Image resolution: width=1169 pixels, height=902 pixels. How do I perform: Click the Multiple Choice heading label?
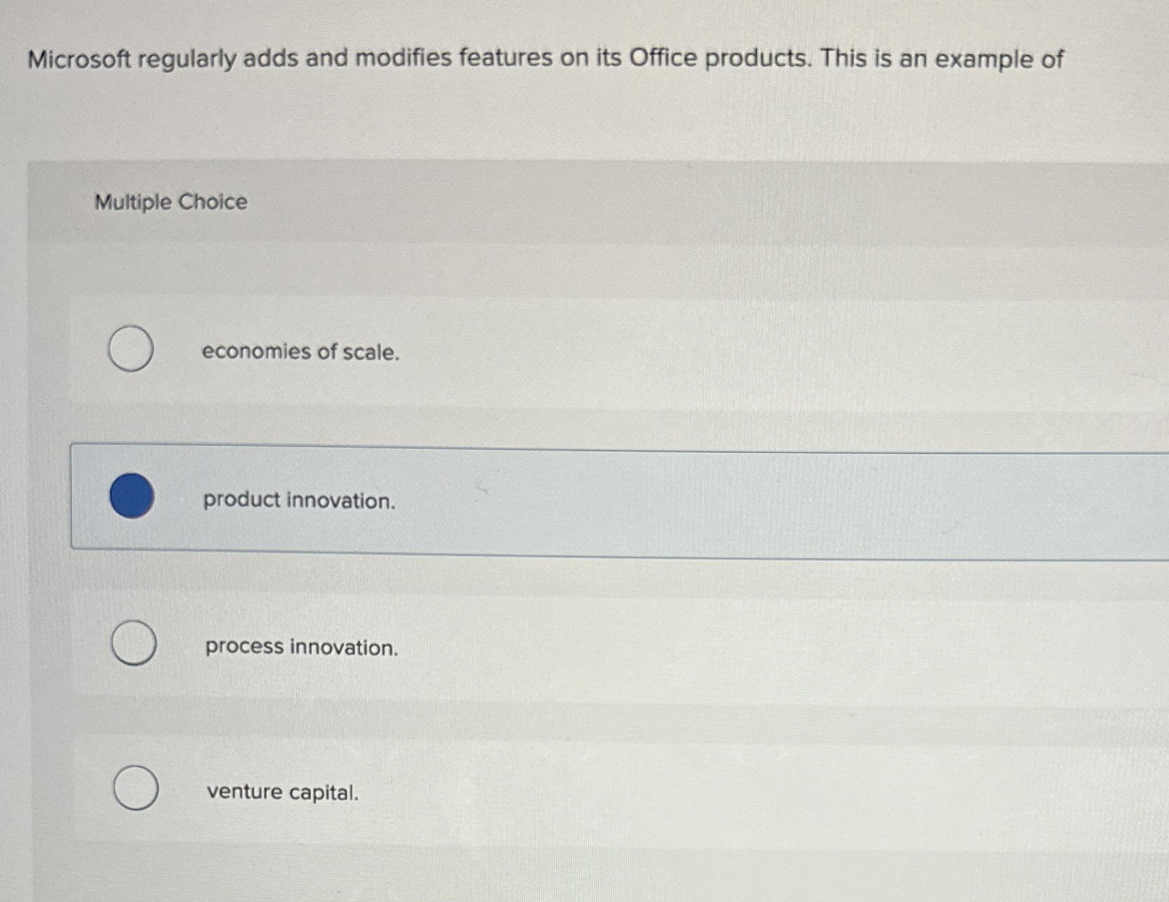coord(169,202)
